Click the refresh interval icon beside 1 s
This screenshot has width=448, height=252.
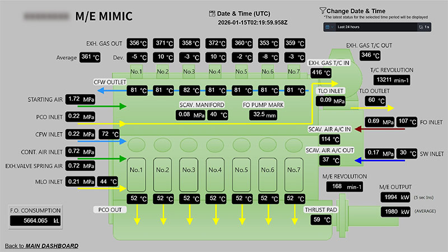(x=421, y=27)
